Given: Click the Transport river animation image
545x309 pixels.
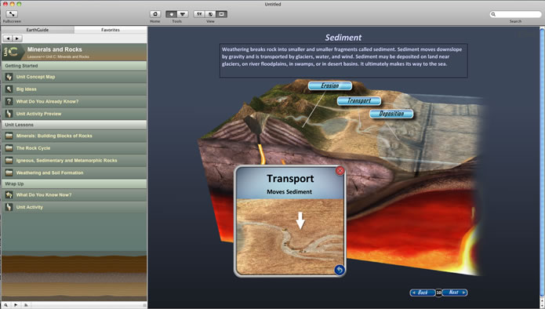Looking at the screenshot, I should [x=290, y=236].
